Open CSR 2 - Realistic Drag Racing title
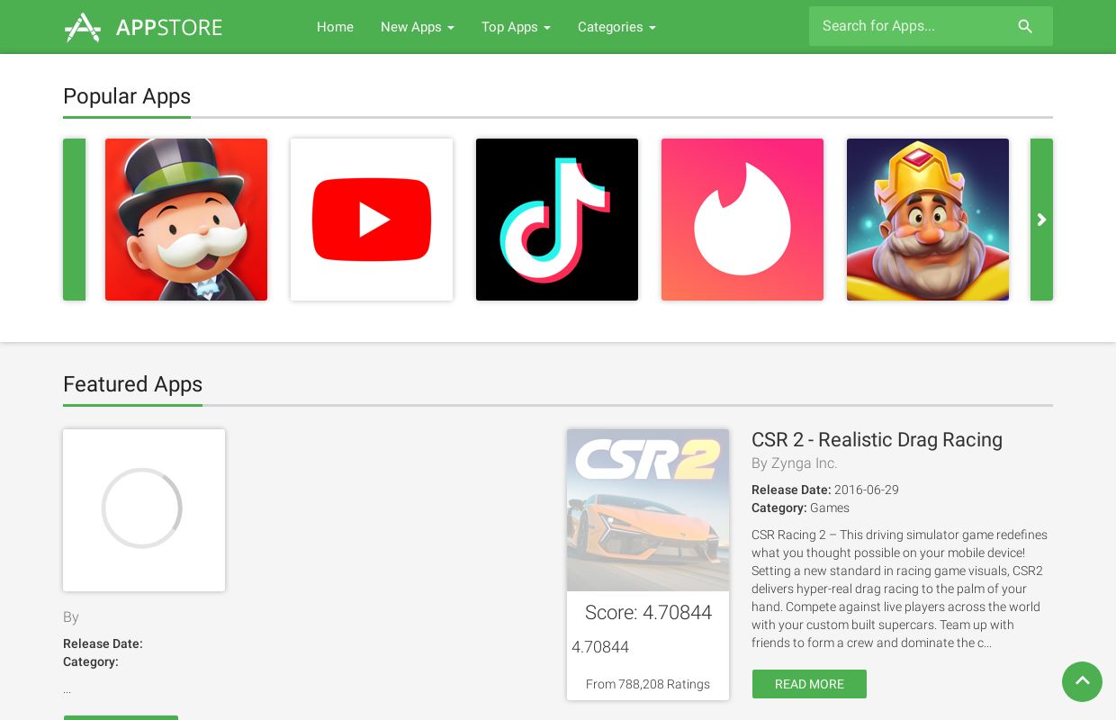This screenshot has height=720, width=1116. pos(877,440)
